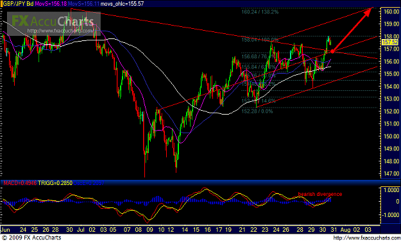401x242 pixels.
Task: Click the 'movs_ohlc=155.57' indicator label
Action: click(x=123, y=4)
